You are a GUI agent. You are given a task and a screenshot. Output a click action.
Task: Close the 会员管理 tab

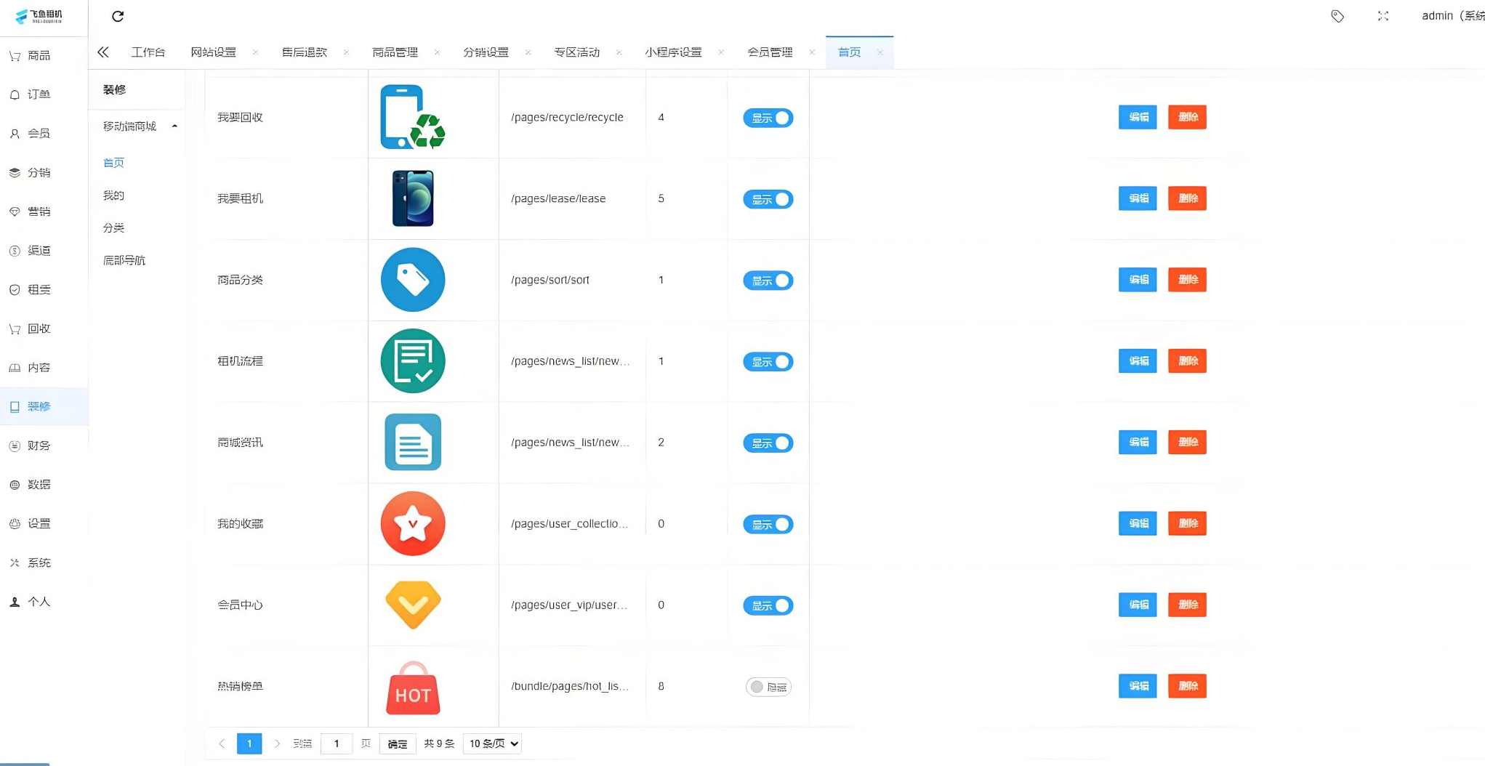(x=812, y=52)
